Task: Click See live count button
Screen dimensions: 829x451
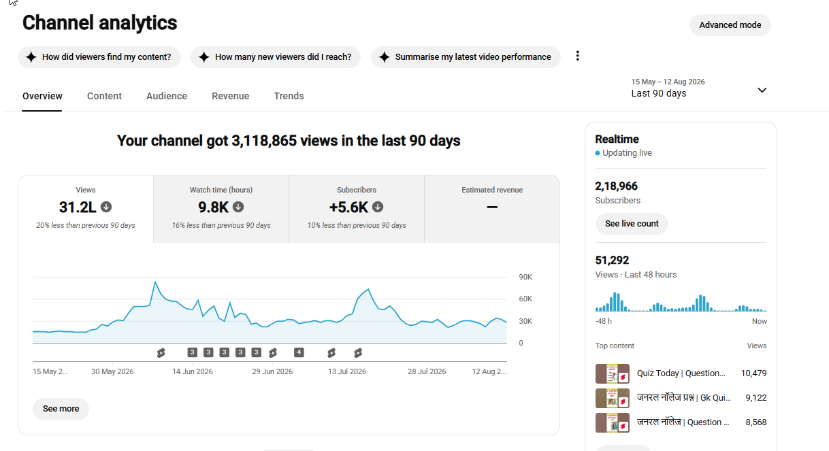Action: (x=632, y=224)
